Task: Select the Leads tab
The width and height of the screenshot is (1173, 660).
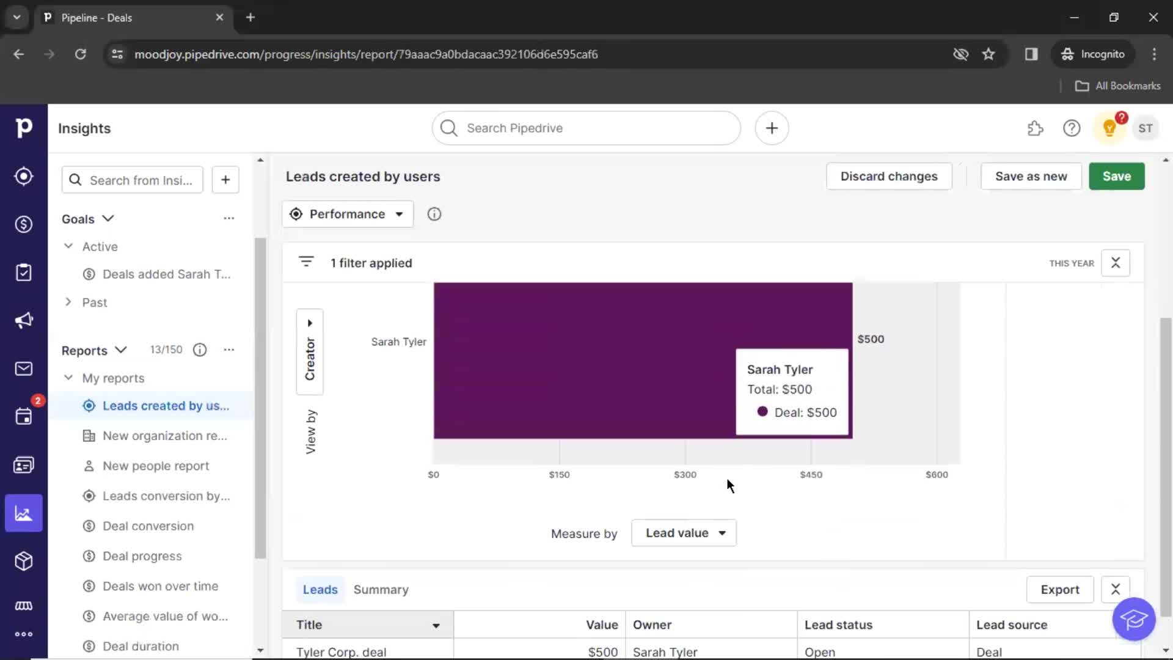Action: (x=320, y=589)
